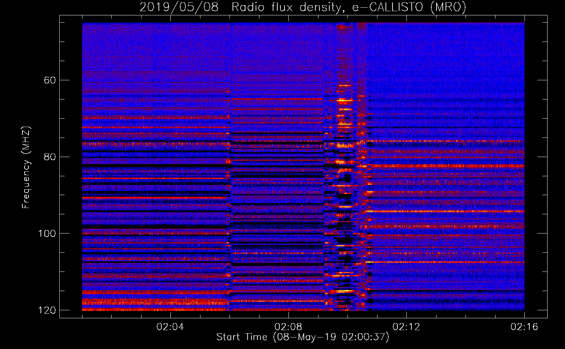Image resolution: width=565 pixels, height=349 pixels.
Task: Click the plot title 'Radio flux density, e-CALLISTO (MRO)'
Action: [x=348, y=7]
